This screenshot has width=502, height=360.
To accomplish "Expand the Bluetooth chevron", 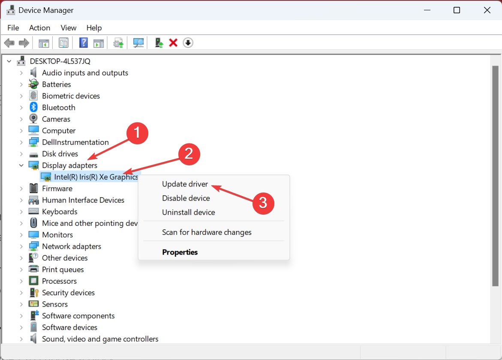I will tap(21, 108).
